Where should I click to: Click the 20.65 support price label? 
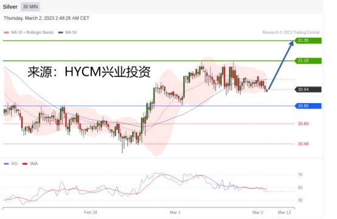tap(304, 124)
